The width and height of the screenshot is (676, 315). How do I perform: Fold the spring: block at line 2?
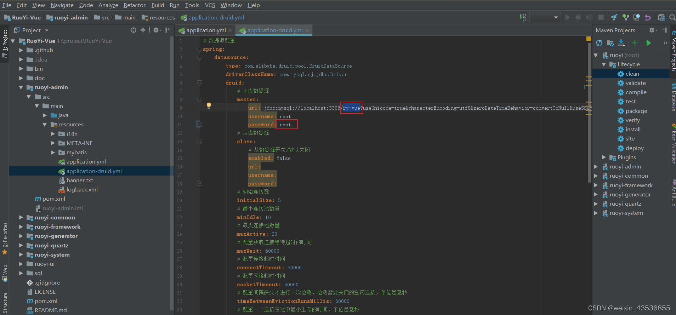(x=200, y=49)
